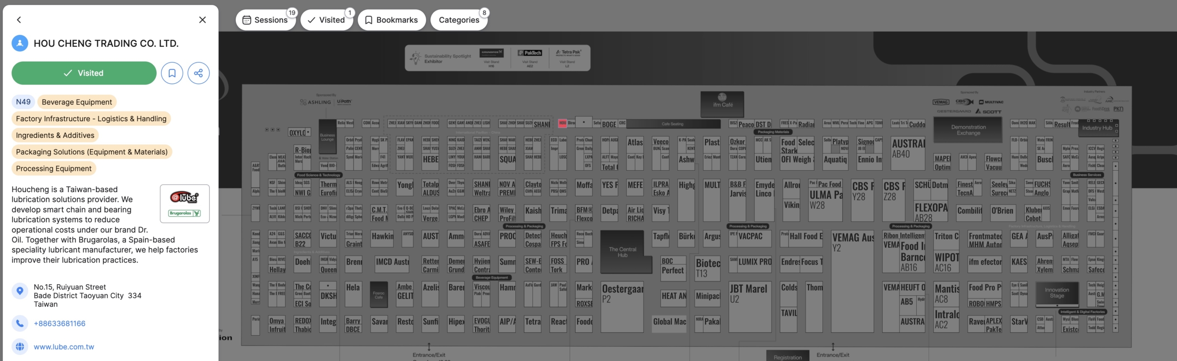1177x361 pixels.
Task: Click the phone icon in the contact details
Action: coord(20,323)
